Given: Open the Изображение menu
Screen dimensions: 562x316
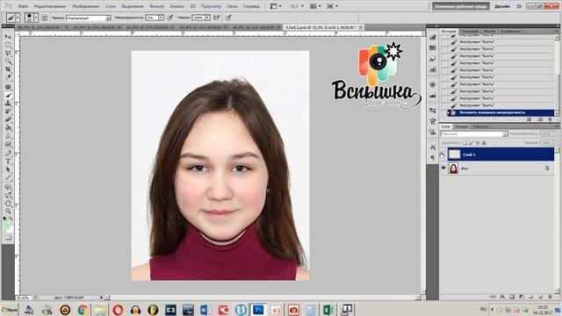Looking at the screenshot, I should coord(86,6).
